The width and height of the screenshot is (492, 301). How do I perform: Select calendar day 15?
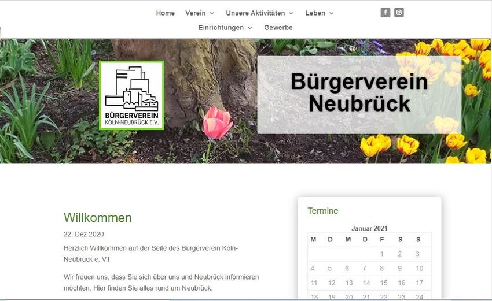384,283
